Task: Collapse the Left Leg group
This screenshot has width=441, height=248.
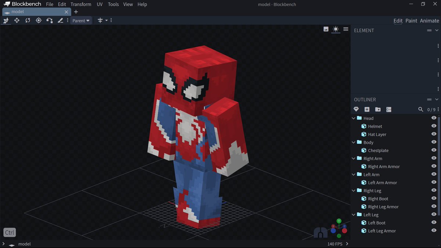Action: [354, 215]
